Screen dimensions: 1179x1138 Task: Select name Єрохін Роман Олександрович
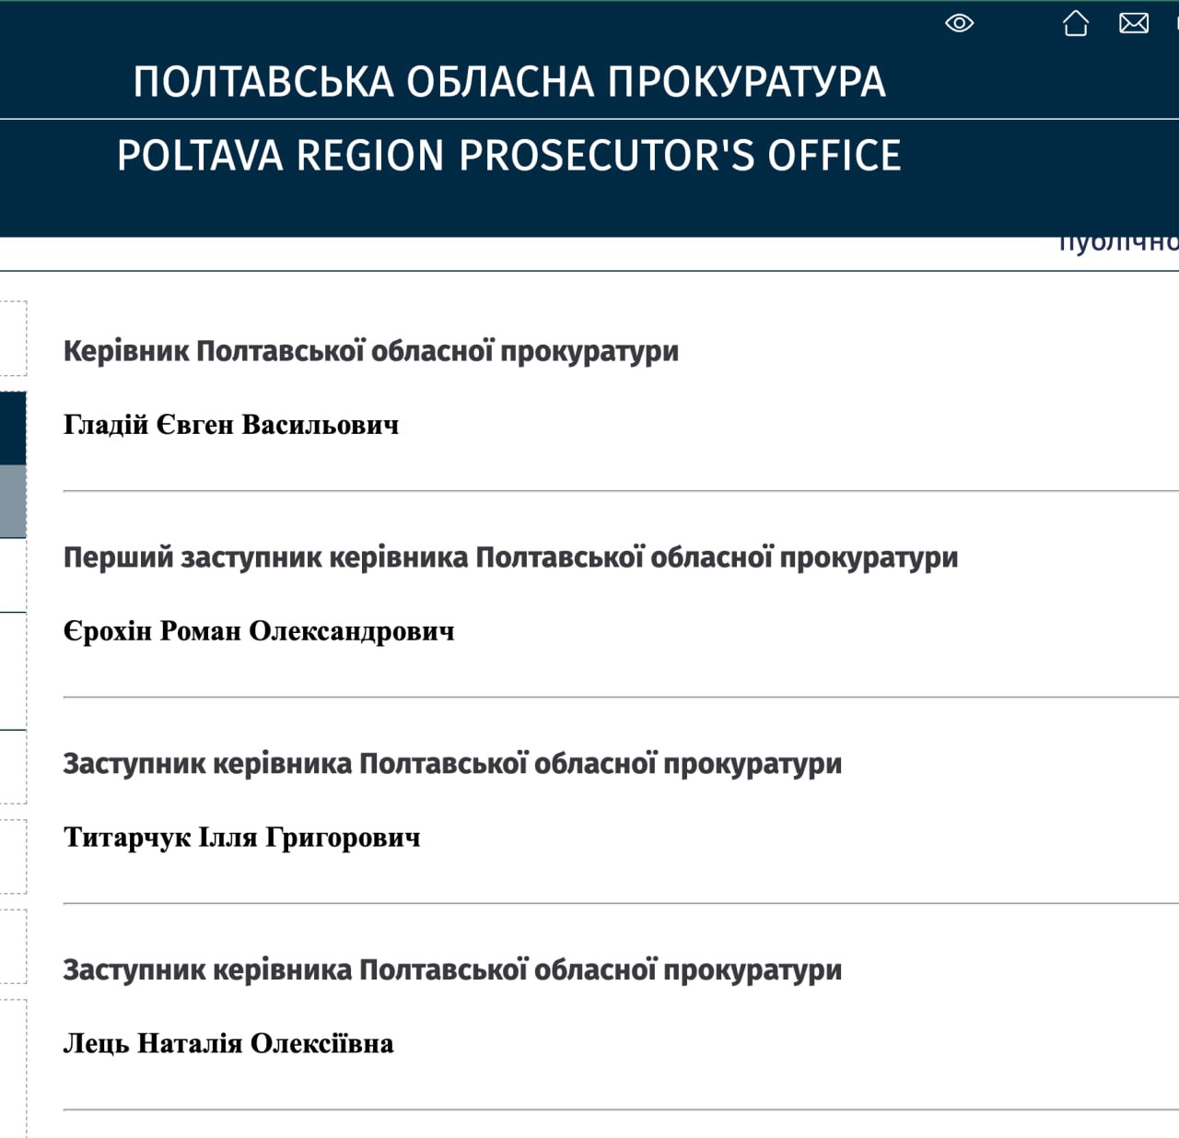coord(259,631)
